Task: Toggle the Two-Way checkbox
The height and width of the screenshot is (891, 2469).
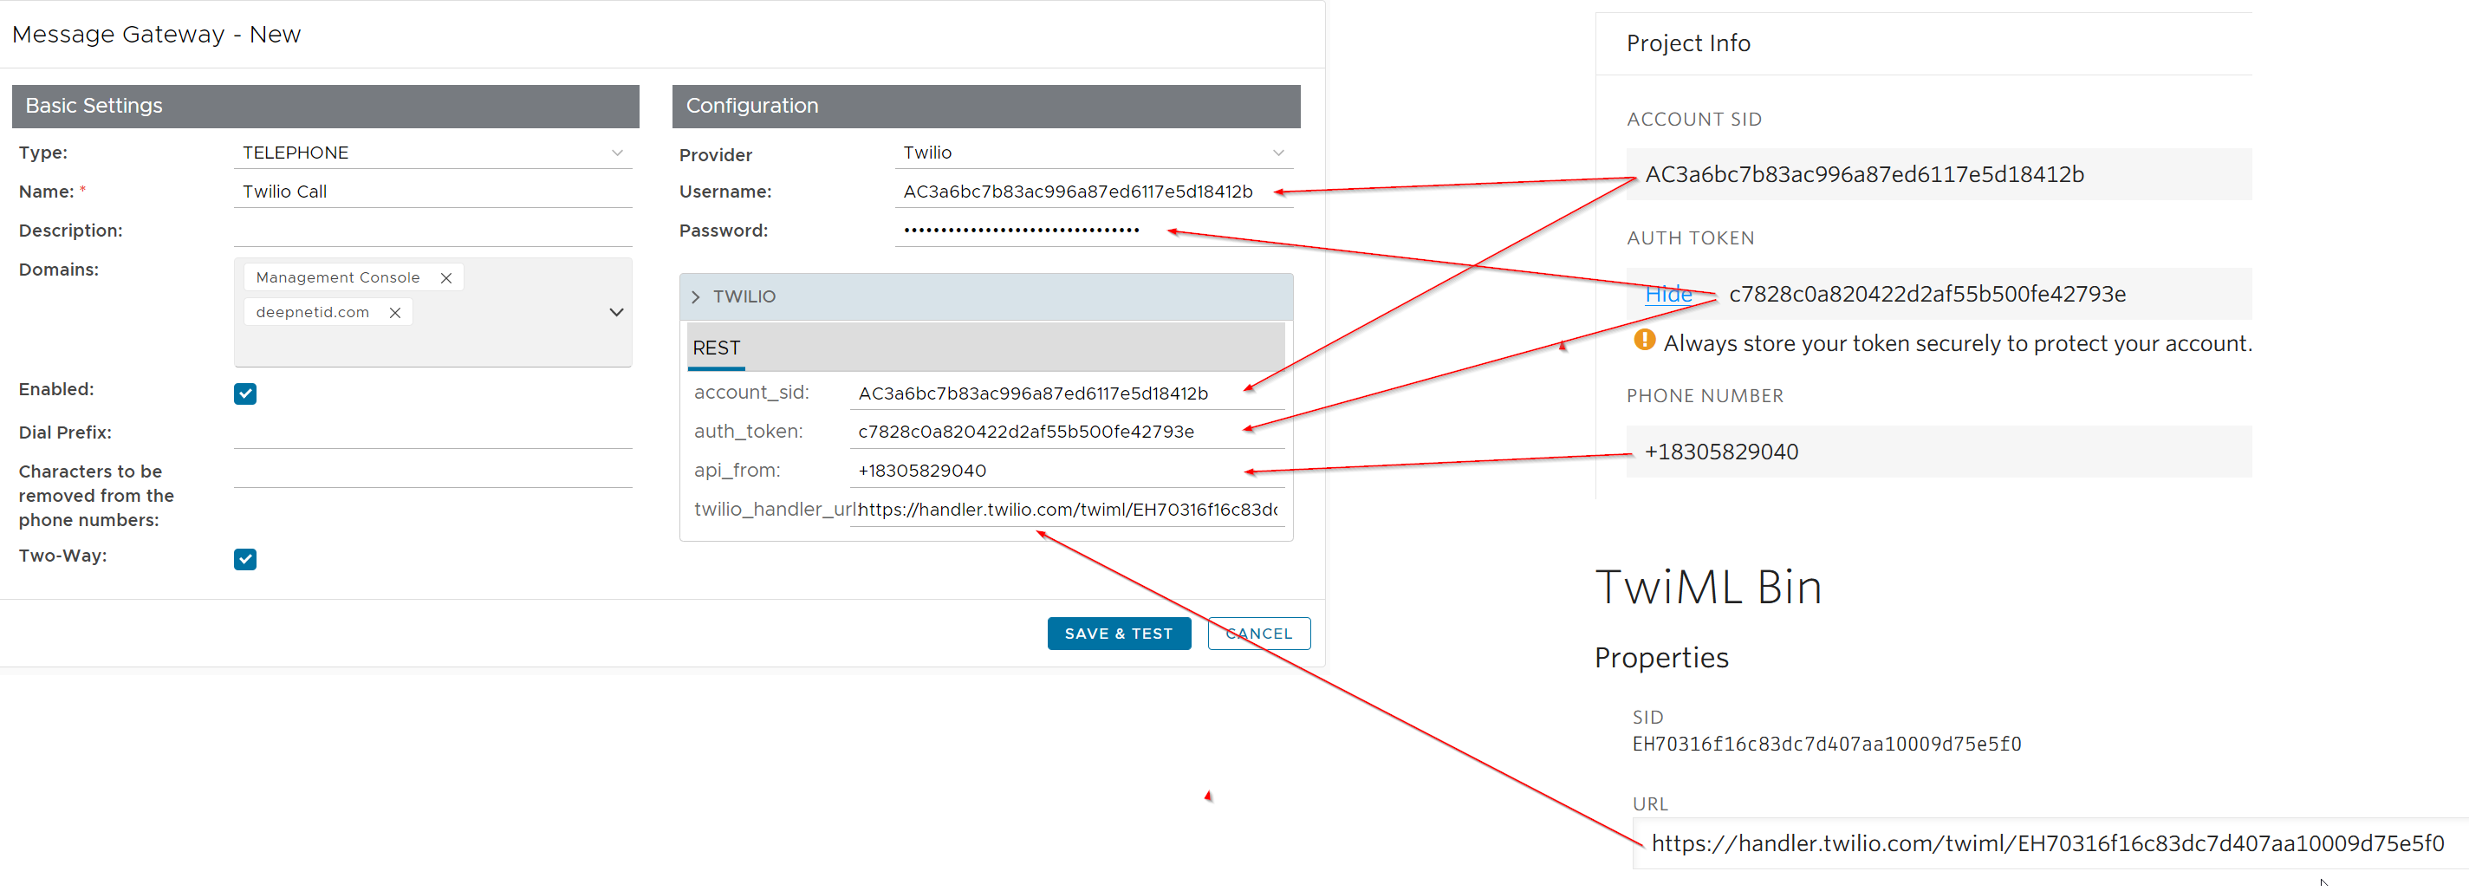Action: pyautogui.click(x=245, y=559)
